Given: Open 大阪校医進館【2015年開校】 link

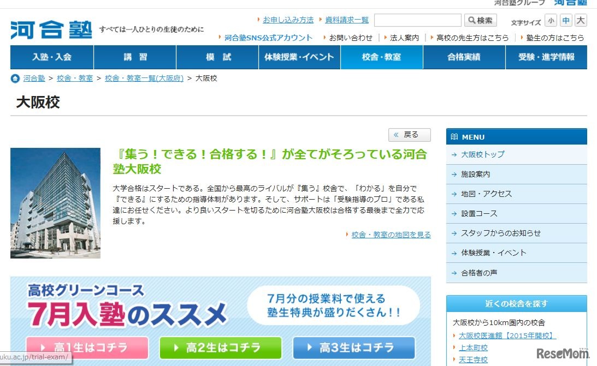Looking at the screenshot, I should pos(507,335).
